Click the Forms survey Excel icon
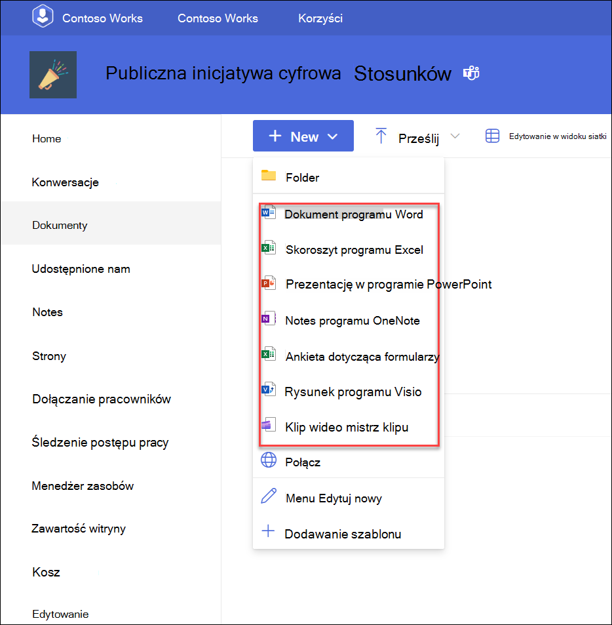612x625 pixels. [x=269, y=353]
